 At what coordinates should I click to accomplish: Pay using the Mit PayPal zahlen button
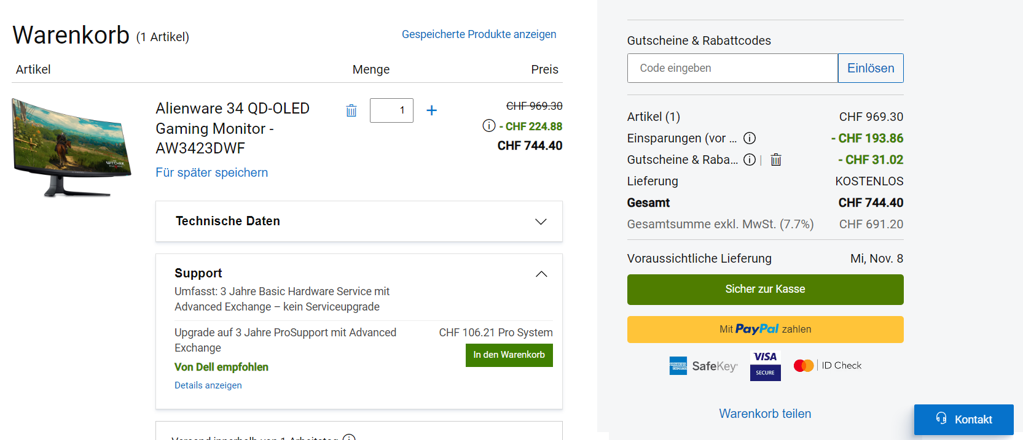(x=765, y=330)
